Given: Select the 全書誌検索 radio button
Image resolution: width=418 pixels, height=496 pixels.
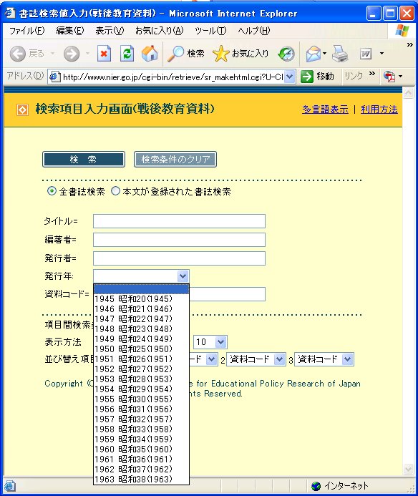Looking at the screenshot, I should 52,191.
